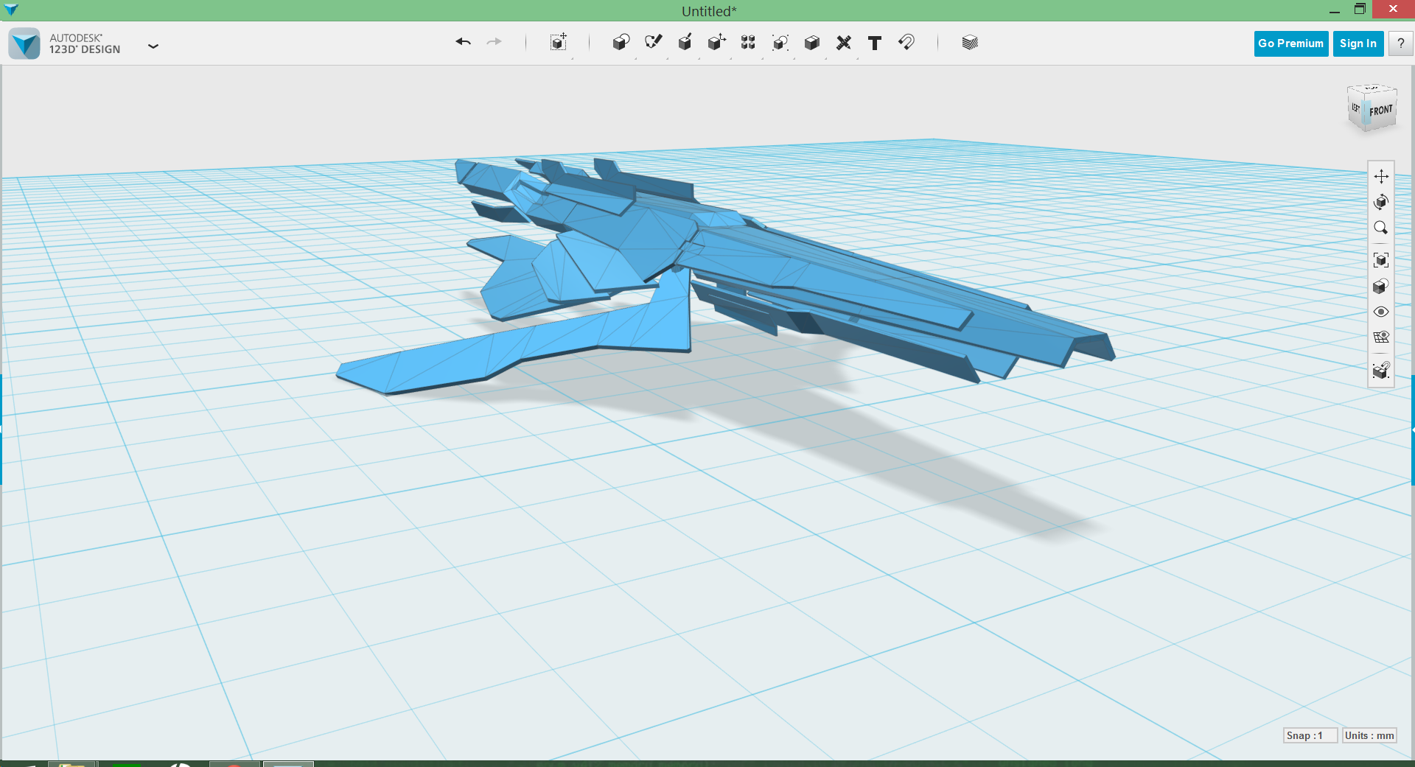The width and height of the screenshot is (1415, 767).
Task: Open the display style options
Action: coord(1381,286)
